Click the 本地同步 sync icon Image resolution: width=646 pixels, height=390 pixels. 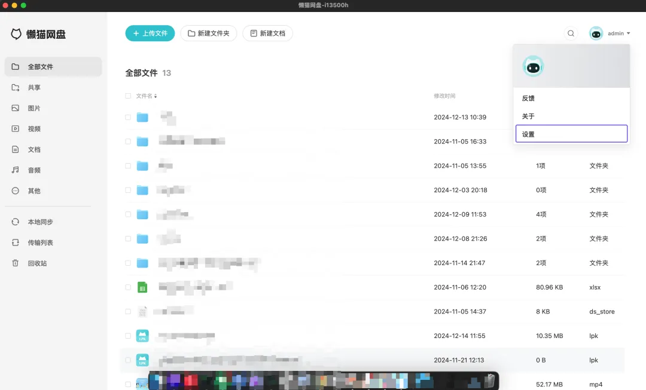[15, 222]
